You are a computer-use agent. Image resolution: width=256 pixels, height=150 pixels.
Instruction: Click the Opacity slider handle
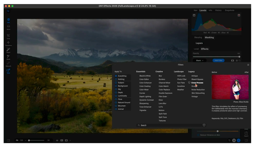(239, 57)
